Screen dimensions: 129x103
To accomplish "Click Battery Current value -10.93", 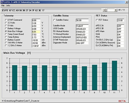I will tap(36, 40).
